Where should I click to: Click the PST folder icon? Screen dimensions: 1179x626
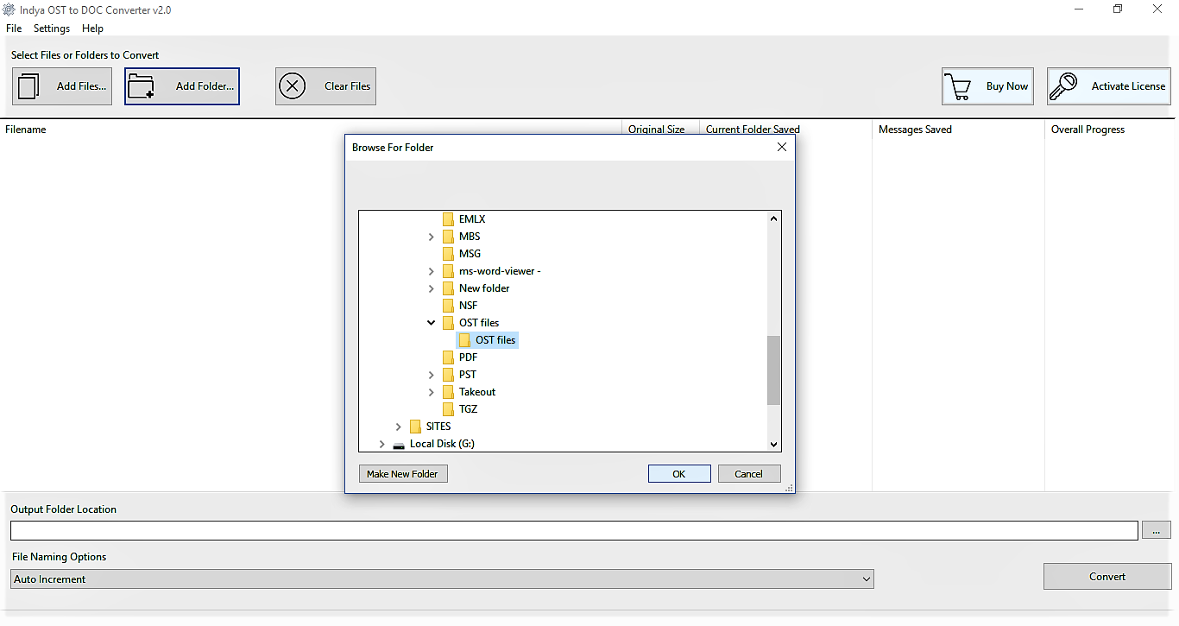click(448, 375)
